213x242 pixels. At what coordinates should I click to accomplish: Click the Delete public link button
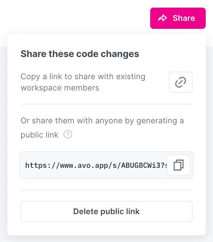point(106,212)
